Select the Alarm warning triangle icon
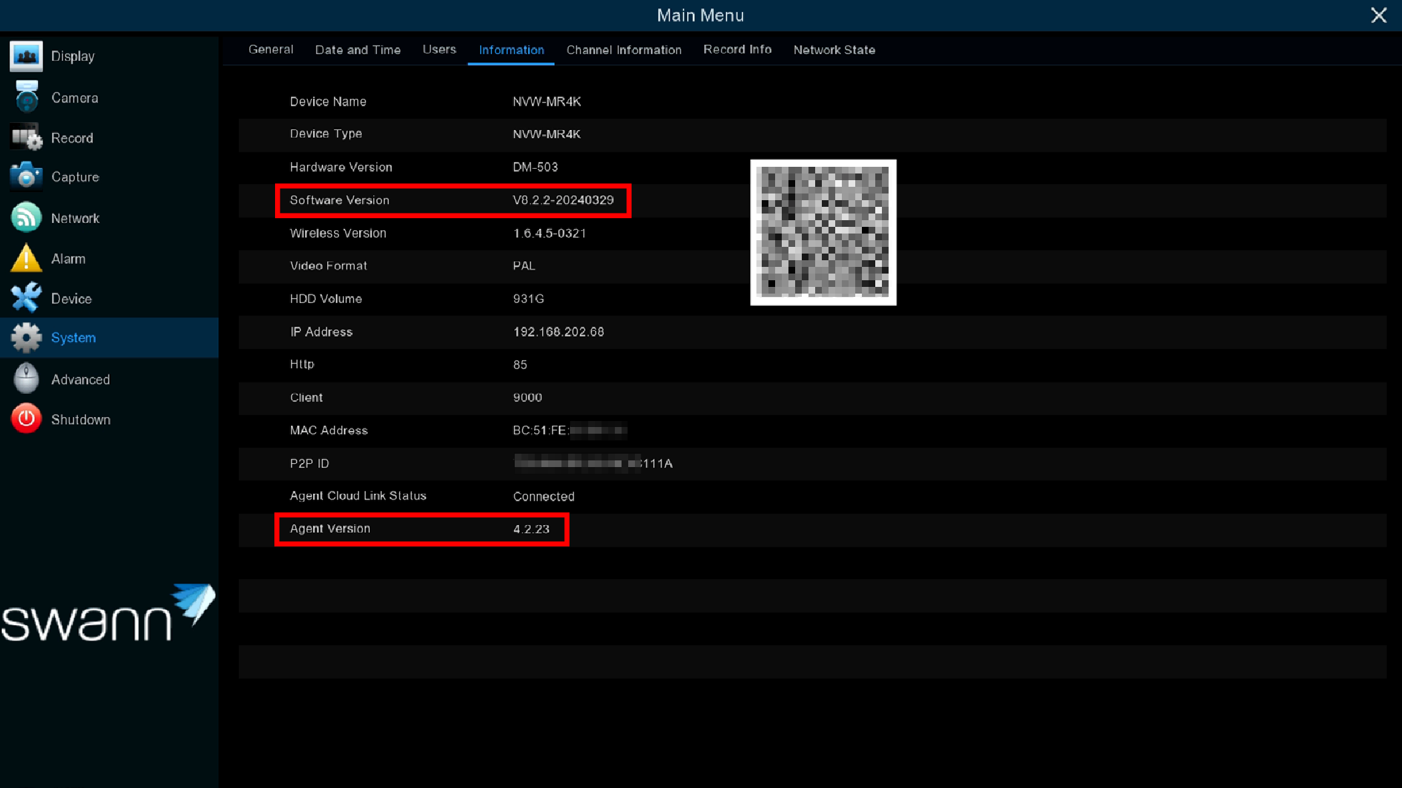 click(26, 258)
